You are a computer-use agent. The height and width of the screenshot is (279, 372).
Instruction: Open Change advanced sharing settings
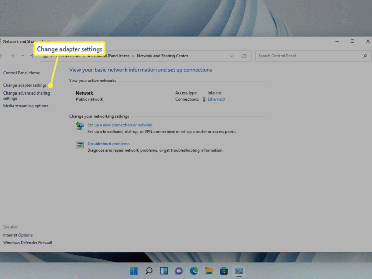[26, 96]
